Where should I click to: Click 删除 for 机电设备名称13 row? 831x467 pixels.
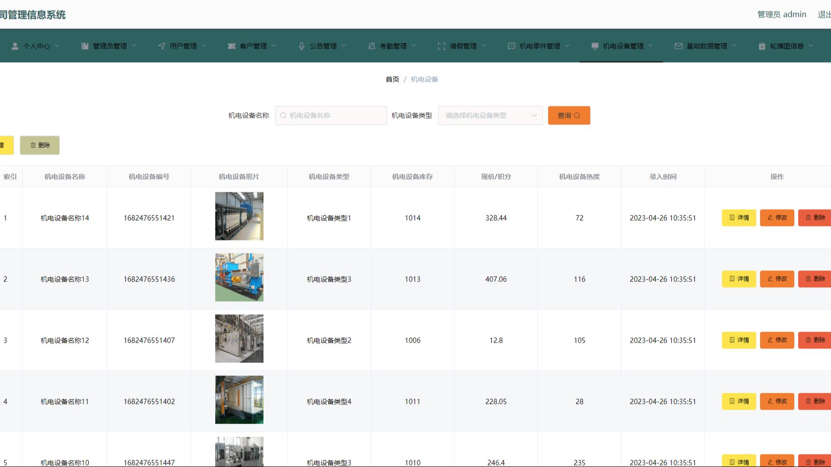(815, 279)
